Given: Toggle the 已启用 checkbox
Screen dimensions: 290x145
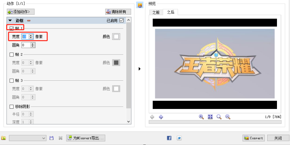Looking at the screenshot, I should (122, 21).
